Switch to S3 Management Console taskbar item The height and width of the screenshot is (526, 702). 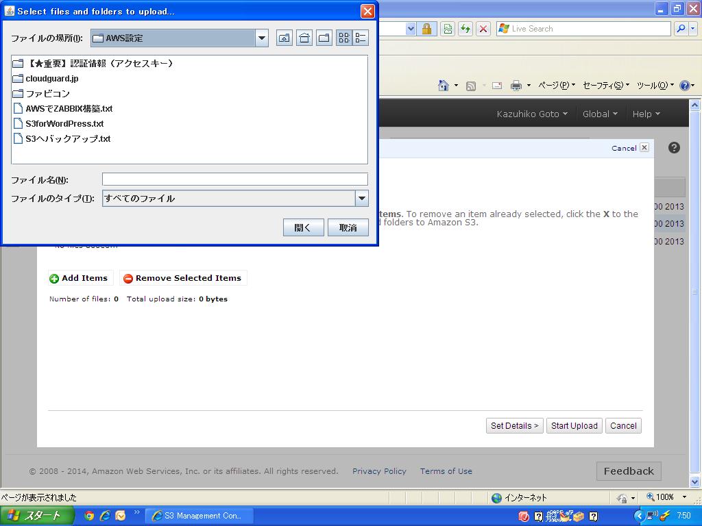[x=199, y=516]
